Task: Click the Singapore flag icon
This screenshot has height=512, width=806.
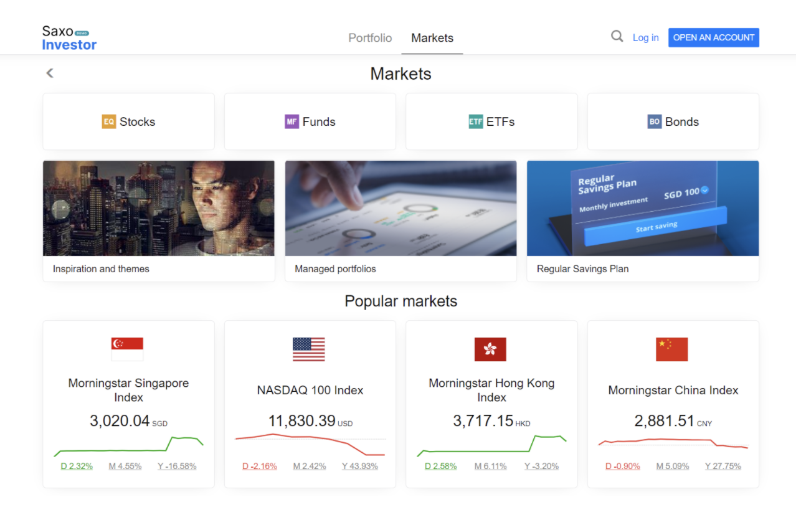Action: [x=127, y=349]
